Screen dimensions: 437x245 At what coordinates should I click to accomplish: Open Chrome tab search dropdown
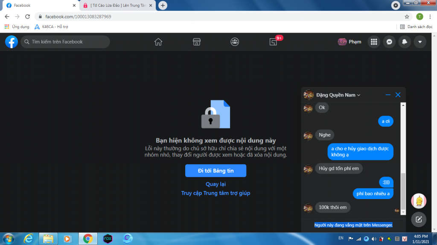coord(396,6)
